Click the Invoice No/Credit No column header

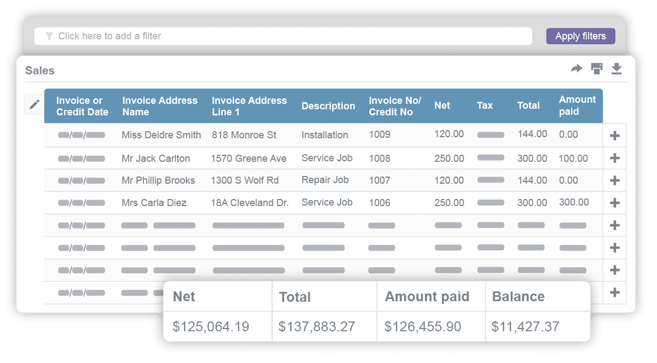click(x=395, y=106)
